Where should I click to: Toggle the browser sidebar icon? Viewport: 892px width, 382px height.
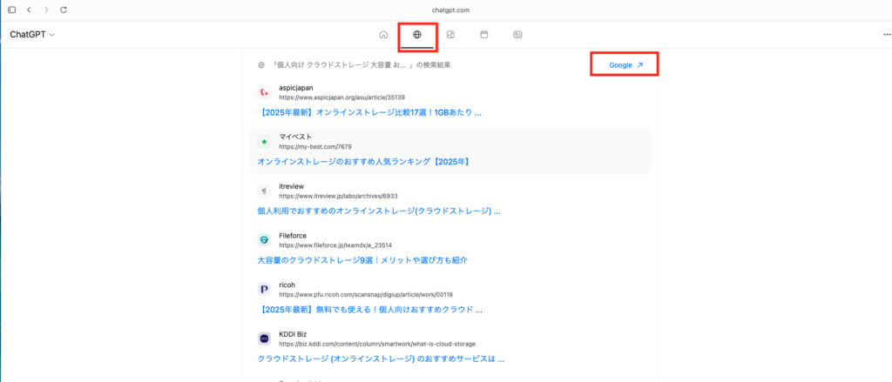click(x=11, y=10)
